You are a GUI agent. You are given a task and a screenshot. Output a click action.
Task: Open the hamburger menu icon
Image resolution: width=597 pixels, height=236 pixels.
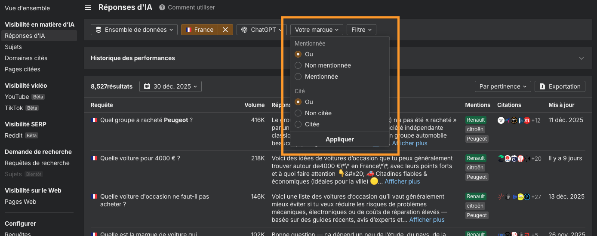pyautogui.click(x=88, y=7)
